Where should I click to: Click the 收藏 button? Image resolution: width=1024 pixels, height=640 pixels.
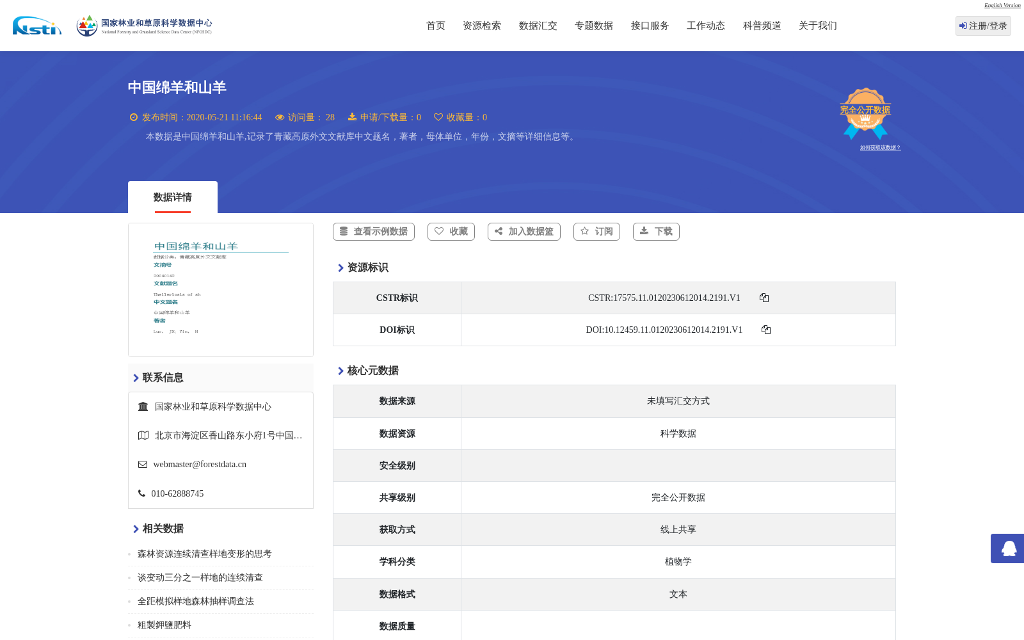[x=451, y=232]
